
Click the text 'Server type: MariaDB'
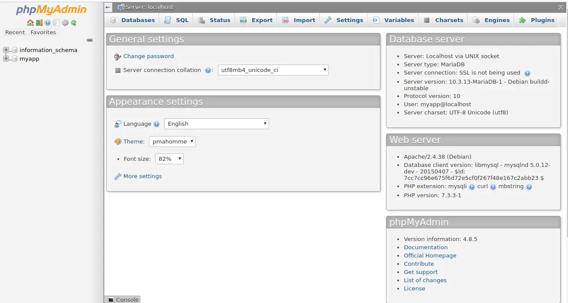pyautogui.click(x=434, y=65)
